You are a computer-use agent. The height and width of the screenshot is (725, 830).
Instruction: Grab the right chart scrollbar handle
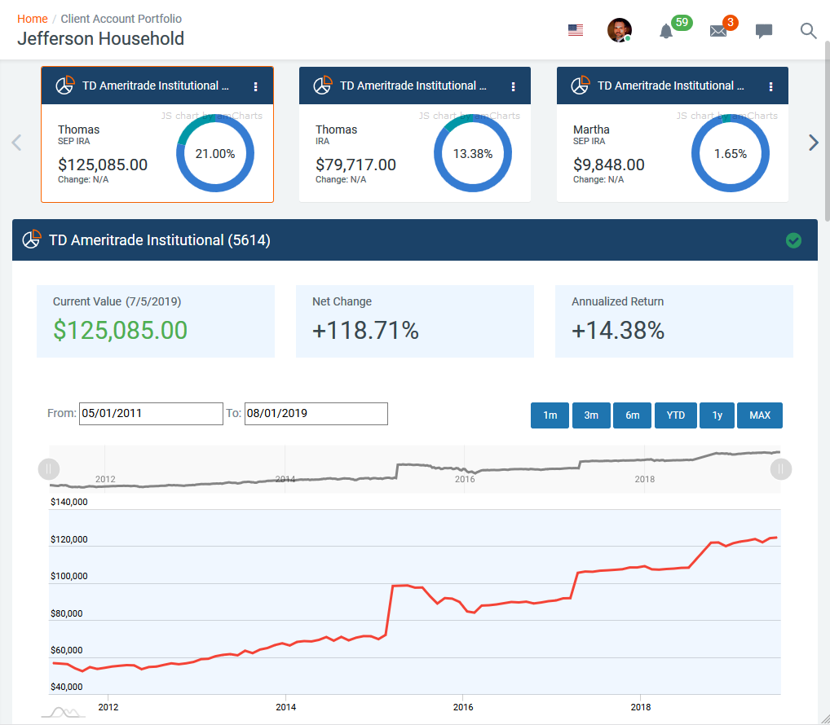pyautogui.click(x=781, y=469)
